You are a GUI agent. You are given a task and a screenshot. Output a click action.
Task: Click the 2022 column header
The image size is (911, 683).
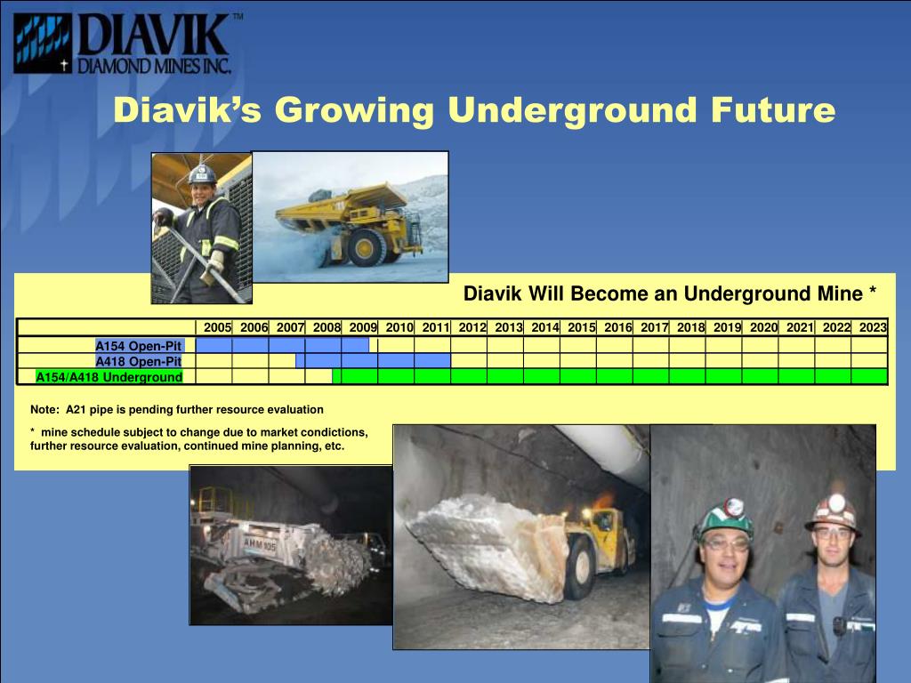click(836, 327)
